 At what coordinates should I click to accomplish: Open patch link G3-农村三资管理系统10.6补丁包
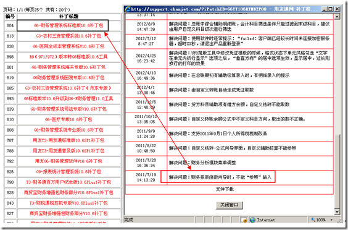coord(68,36)
